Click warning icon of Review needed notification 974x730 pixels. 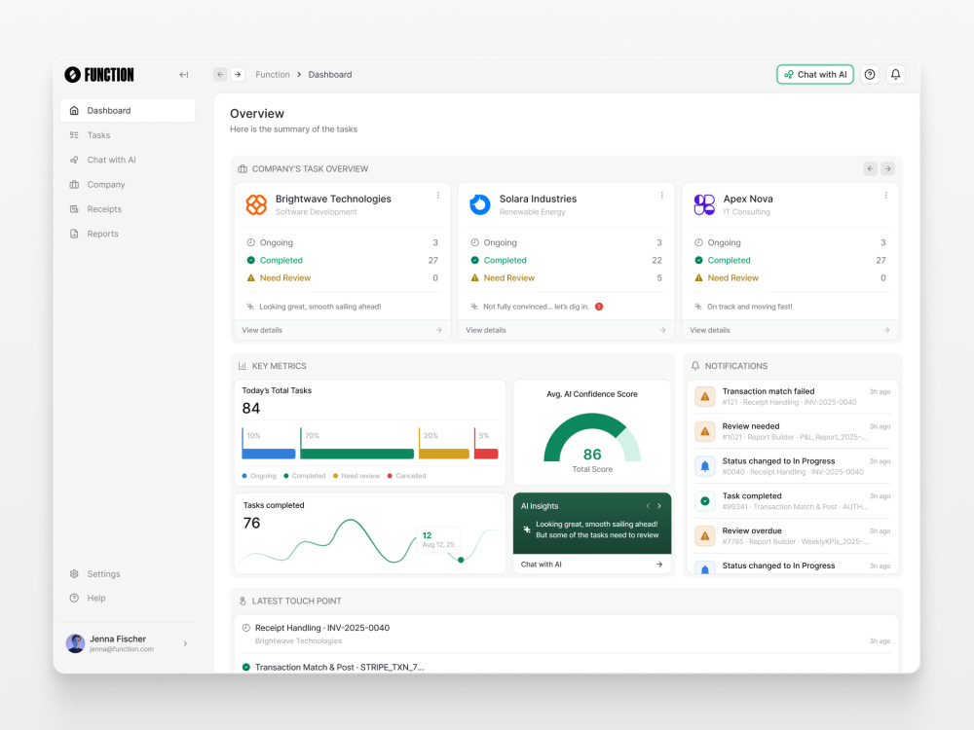point(704,431)
